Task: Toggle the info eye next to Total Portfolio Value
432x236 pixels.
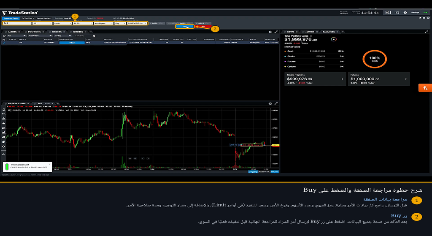Action: pyautogui.click(x=311, y=36)
